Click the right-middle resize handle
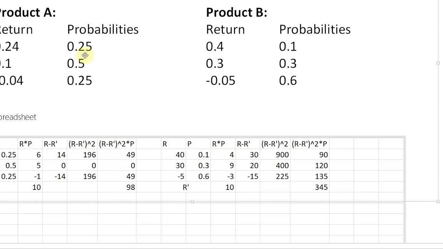 click(438, 63)
